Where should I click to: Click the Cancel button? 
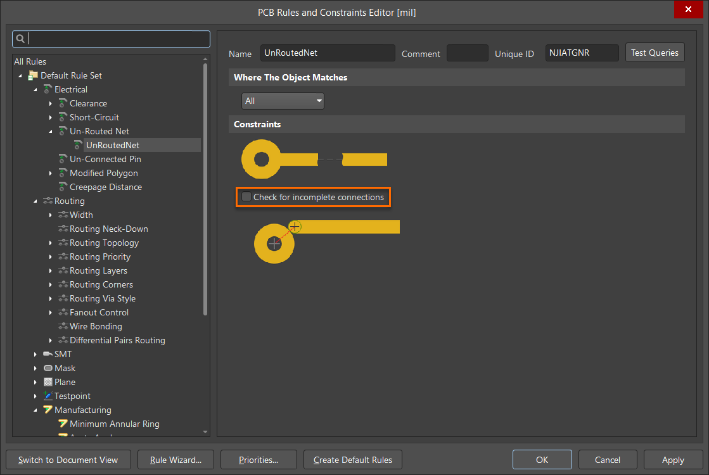[x=608, y=460]
